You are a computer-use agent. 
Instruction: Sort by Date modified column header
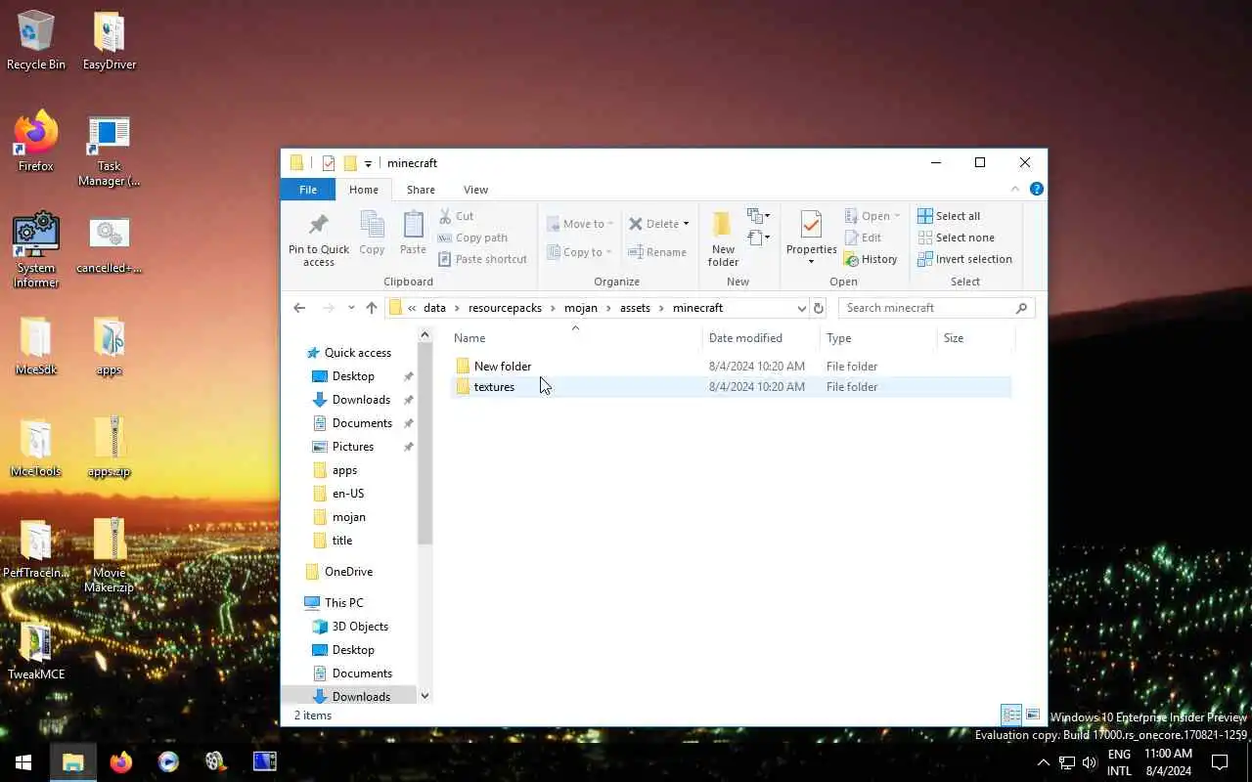[x=761, y=338]
